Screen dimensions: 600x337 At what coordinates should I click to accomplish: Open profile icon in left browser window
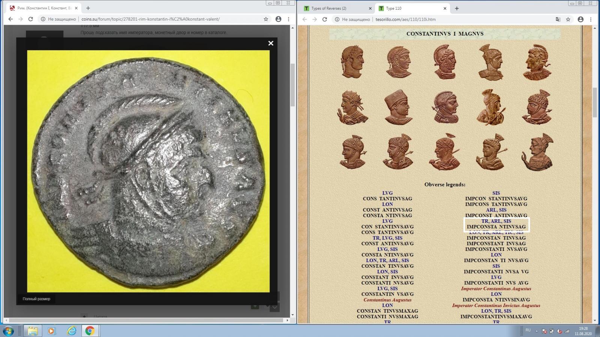278,19
